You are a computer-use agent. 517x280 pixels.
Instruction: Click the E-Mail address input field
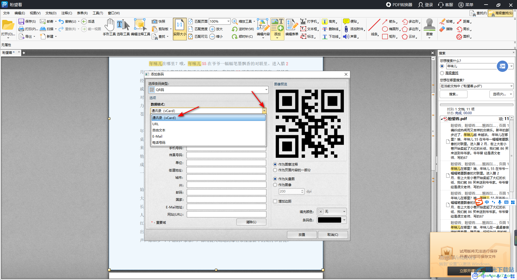(x=226, y=207)
